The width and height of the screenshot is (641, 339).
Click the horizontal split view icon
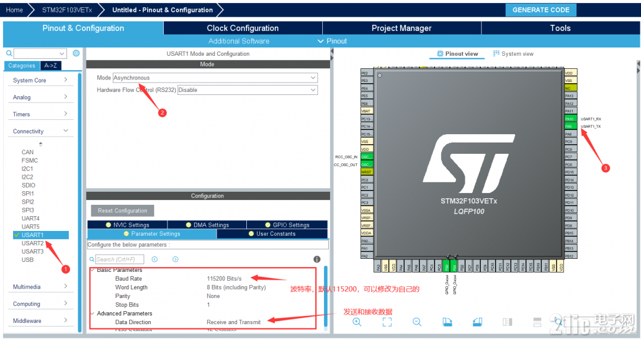537,322
